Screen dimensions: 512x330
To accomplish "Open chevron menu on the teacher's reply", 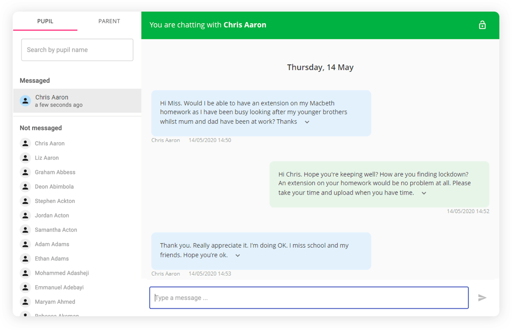I will point(424,193).
